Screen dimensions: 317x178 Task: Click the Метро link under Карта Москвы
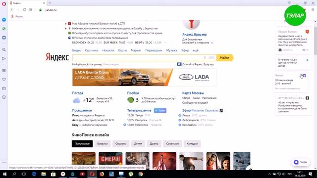186,98
